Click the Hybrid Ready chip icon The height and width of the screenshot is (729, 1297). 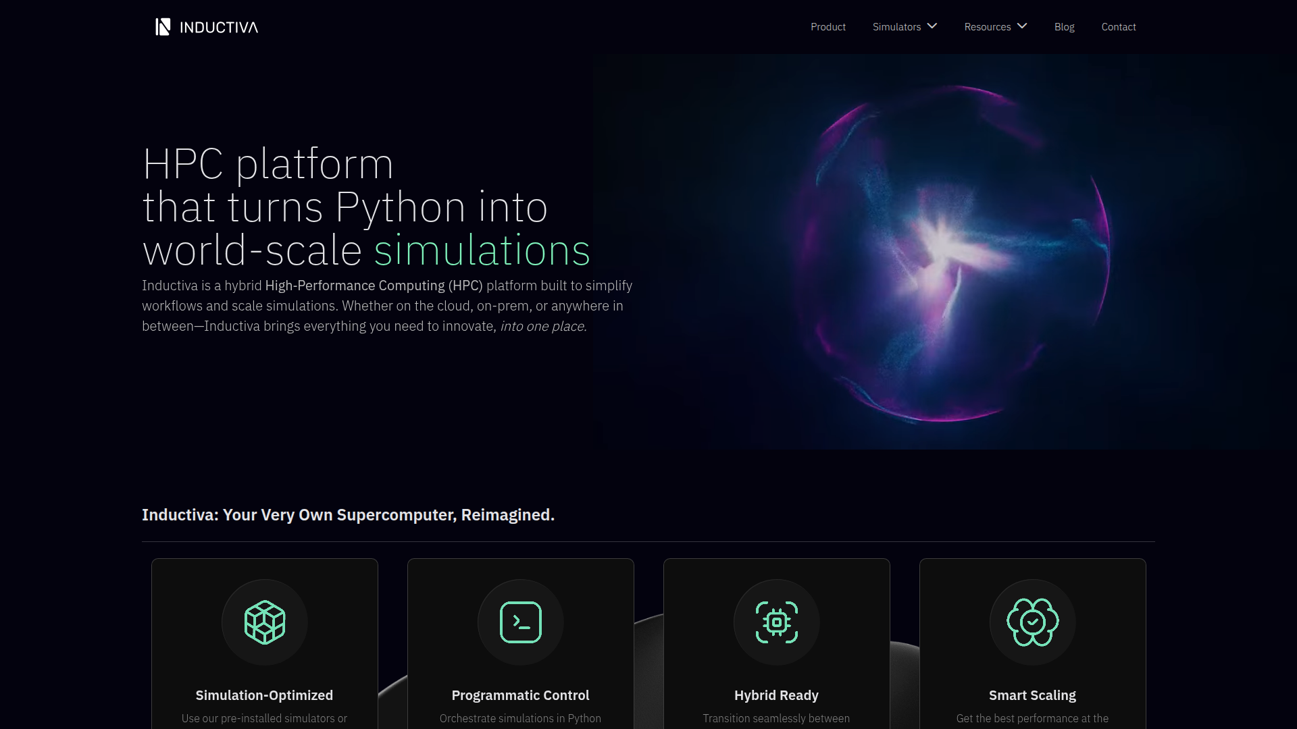777,622
